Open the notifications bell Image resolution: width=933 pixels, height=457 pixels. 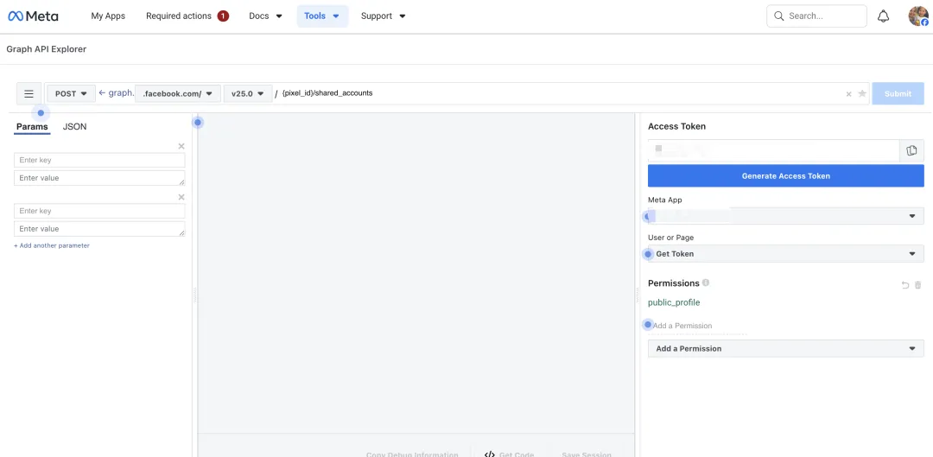pyautogui.click(x=884, y=16)
